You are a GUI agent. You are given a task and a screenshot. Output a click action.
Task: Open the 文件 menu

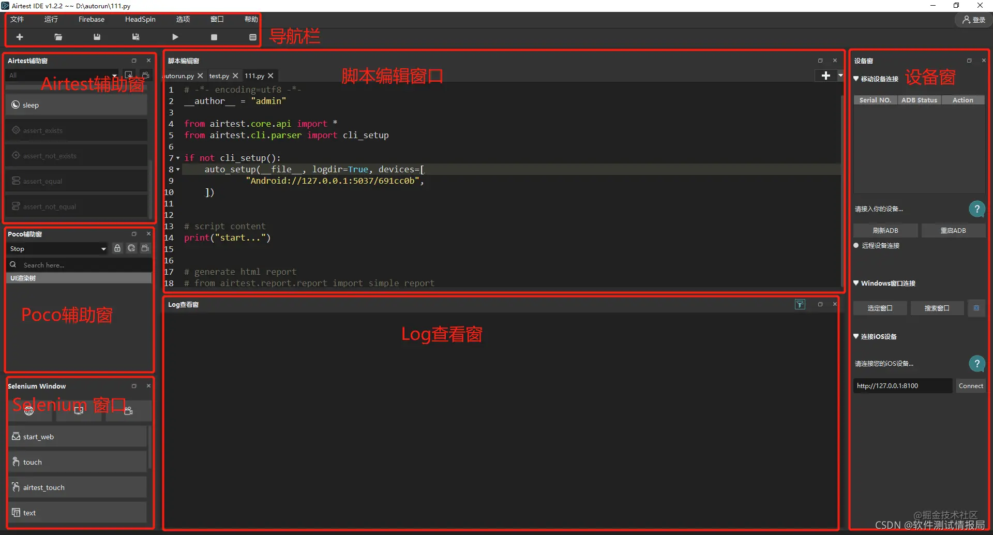17,19
